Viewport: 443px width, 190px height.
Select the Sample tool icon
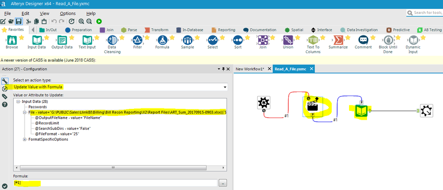(x=187, y=40)
